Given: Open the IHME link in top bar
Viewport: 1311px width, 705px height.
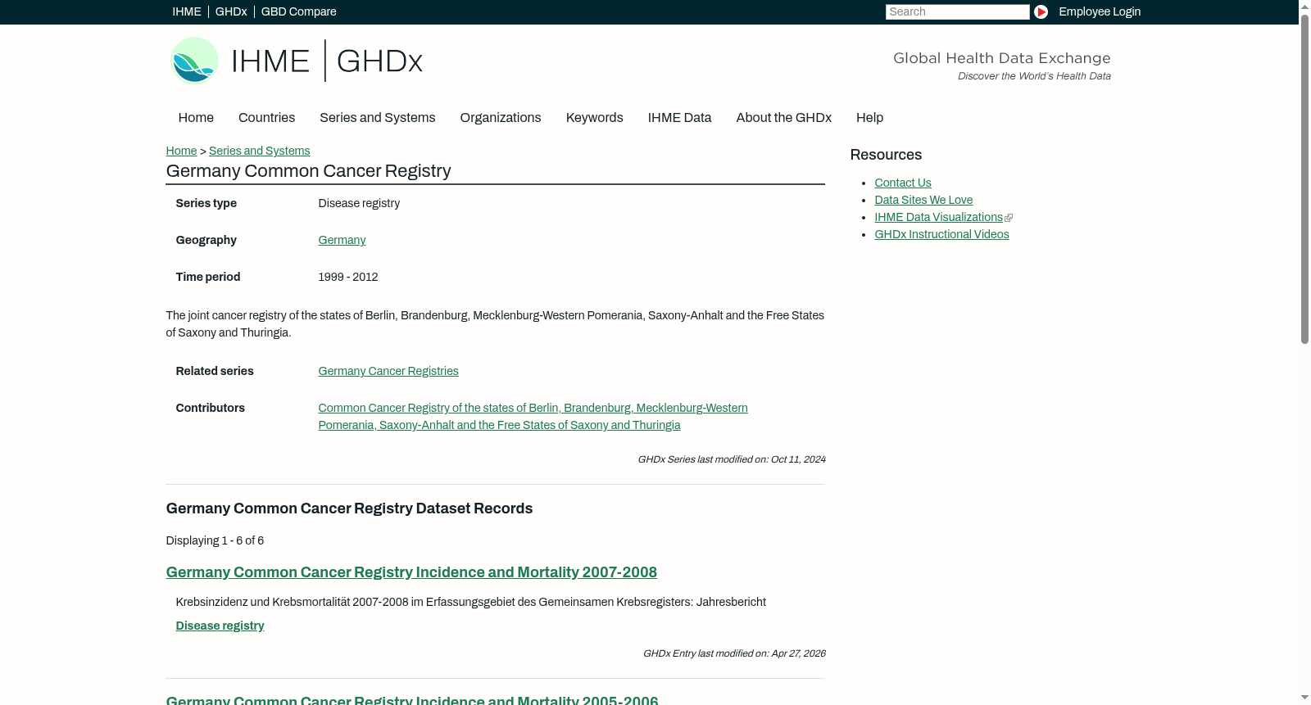Looking at the screenshot, I should pyautogui.click(x=187, y=11).
